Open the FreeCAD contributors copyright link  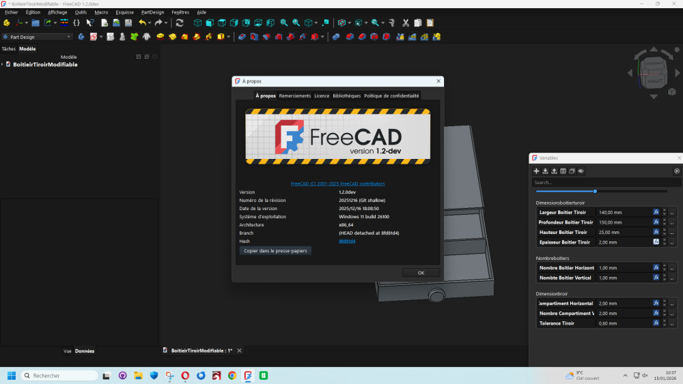point(337,183)
